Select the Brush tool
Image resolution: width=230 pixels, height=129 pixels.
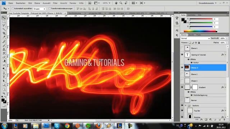[4, 46]
